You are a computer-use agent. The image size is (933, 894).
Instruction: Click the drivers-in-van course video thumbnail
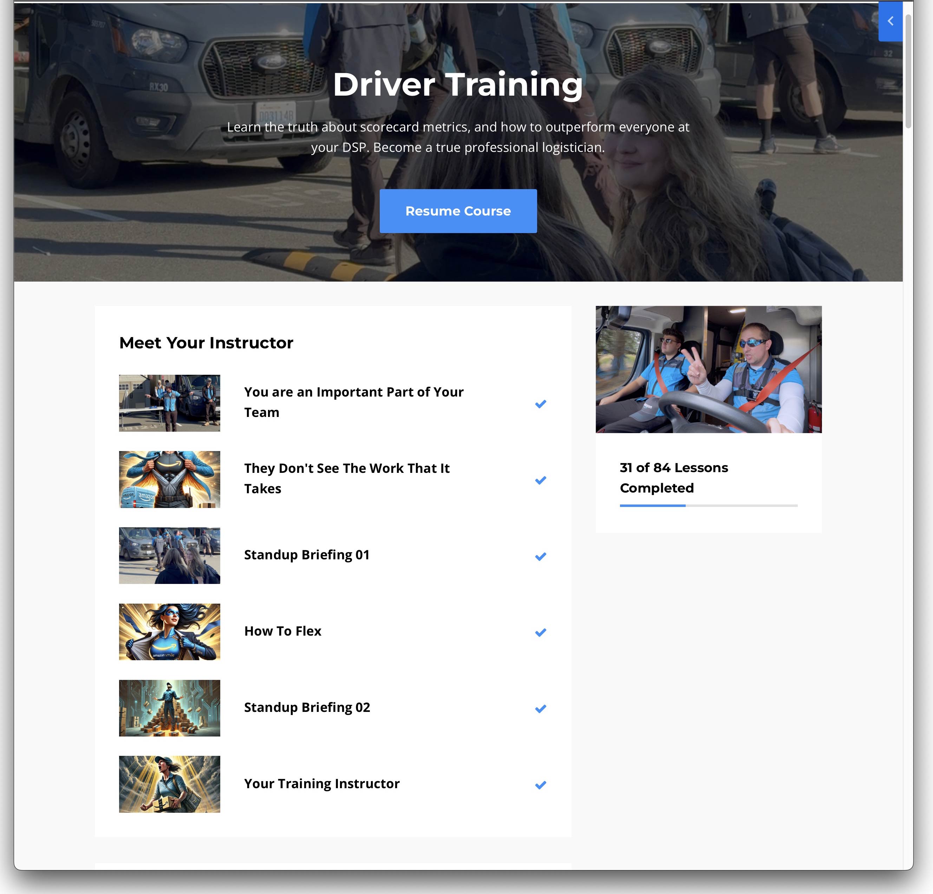tap(708, 369)
